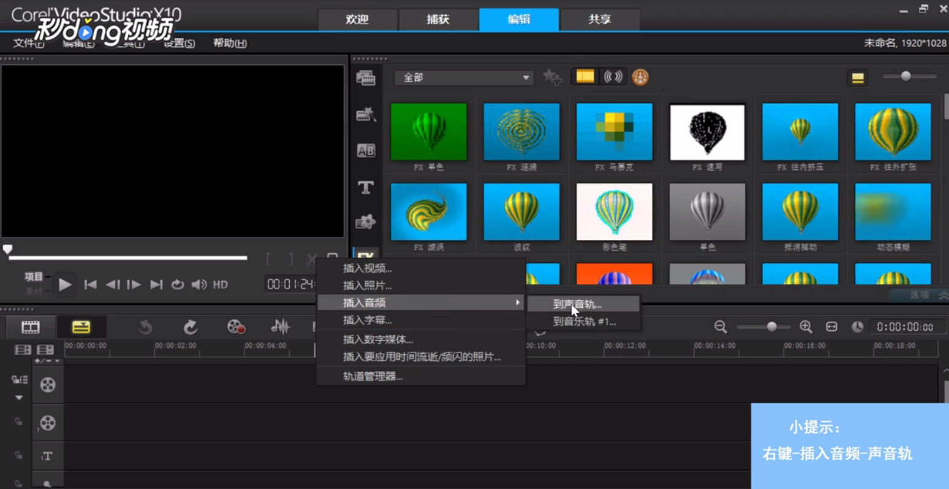The height and width of the screenshot is (489, 949).
Task: Zoom out the timeline
Action: click(720, 327)
